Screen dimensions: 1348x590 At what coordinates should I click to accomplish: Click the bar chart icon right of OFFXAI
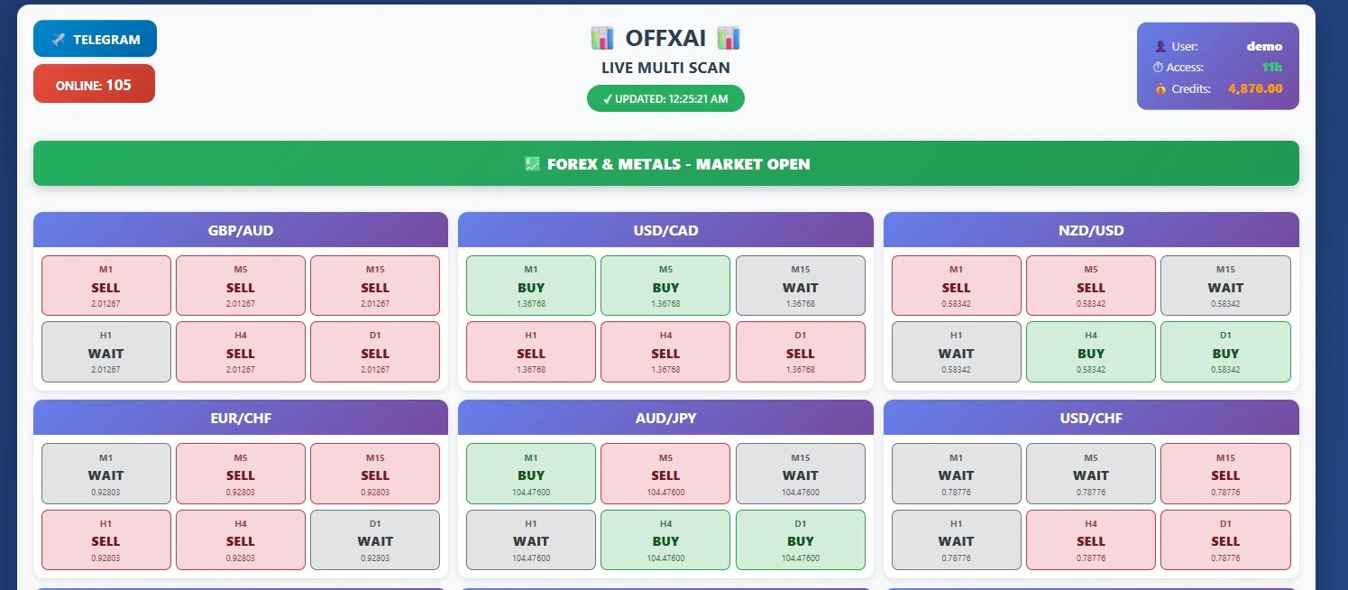[729, 38]
